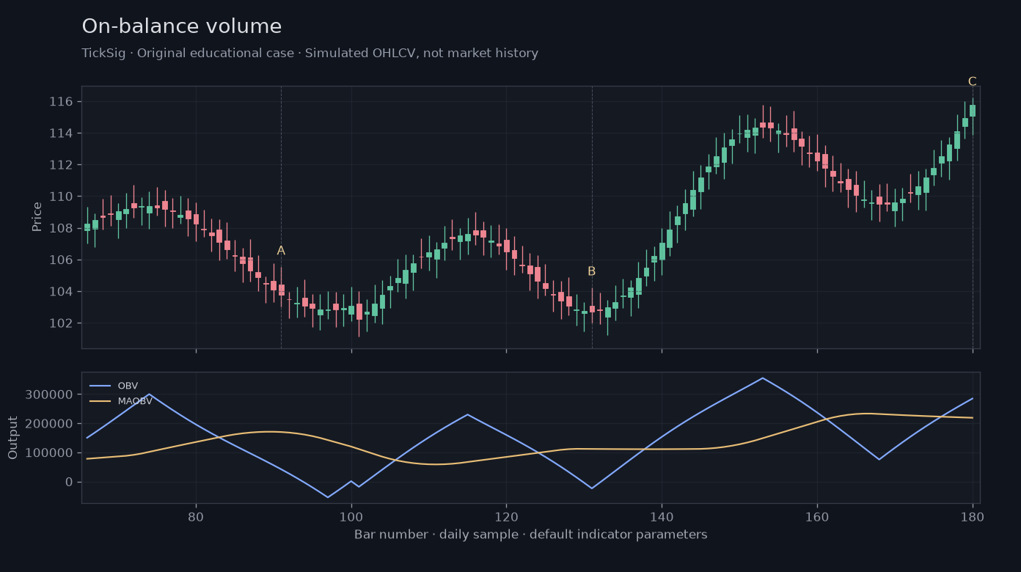Click output axis tick 300000
1021x572 pixels.
[x=49, y=395]
